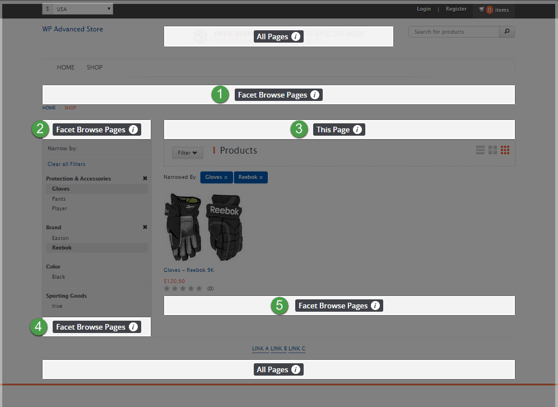558x407 pixels.
Task: Open the shopping cart icon
Action: (481, 10)
